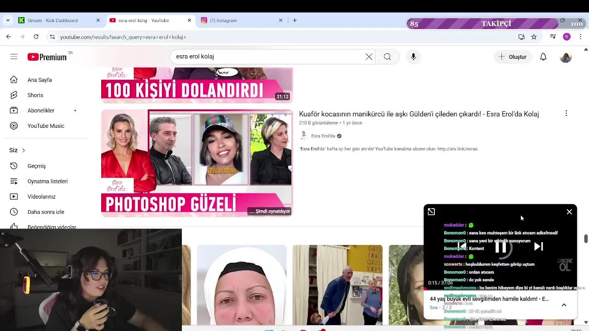The width and height of the screenshot is (589, 331).
Task: Open the tab search dropdown arrow
Action: (x=7, y=20)
